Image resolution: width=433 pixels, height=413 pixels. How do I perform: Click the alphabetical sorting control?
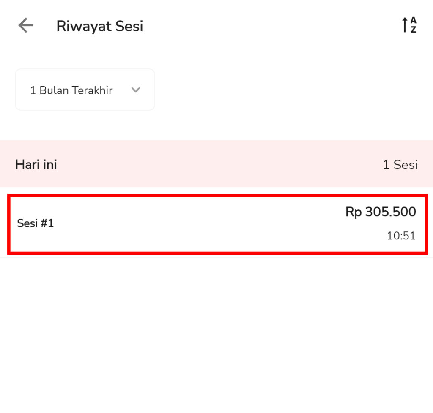(408, 25)
